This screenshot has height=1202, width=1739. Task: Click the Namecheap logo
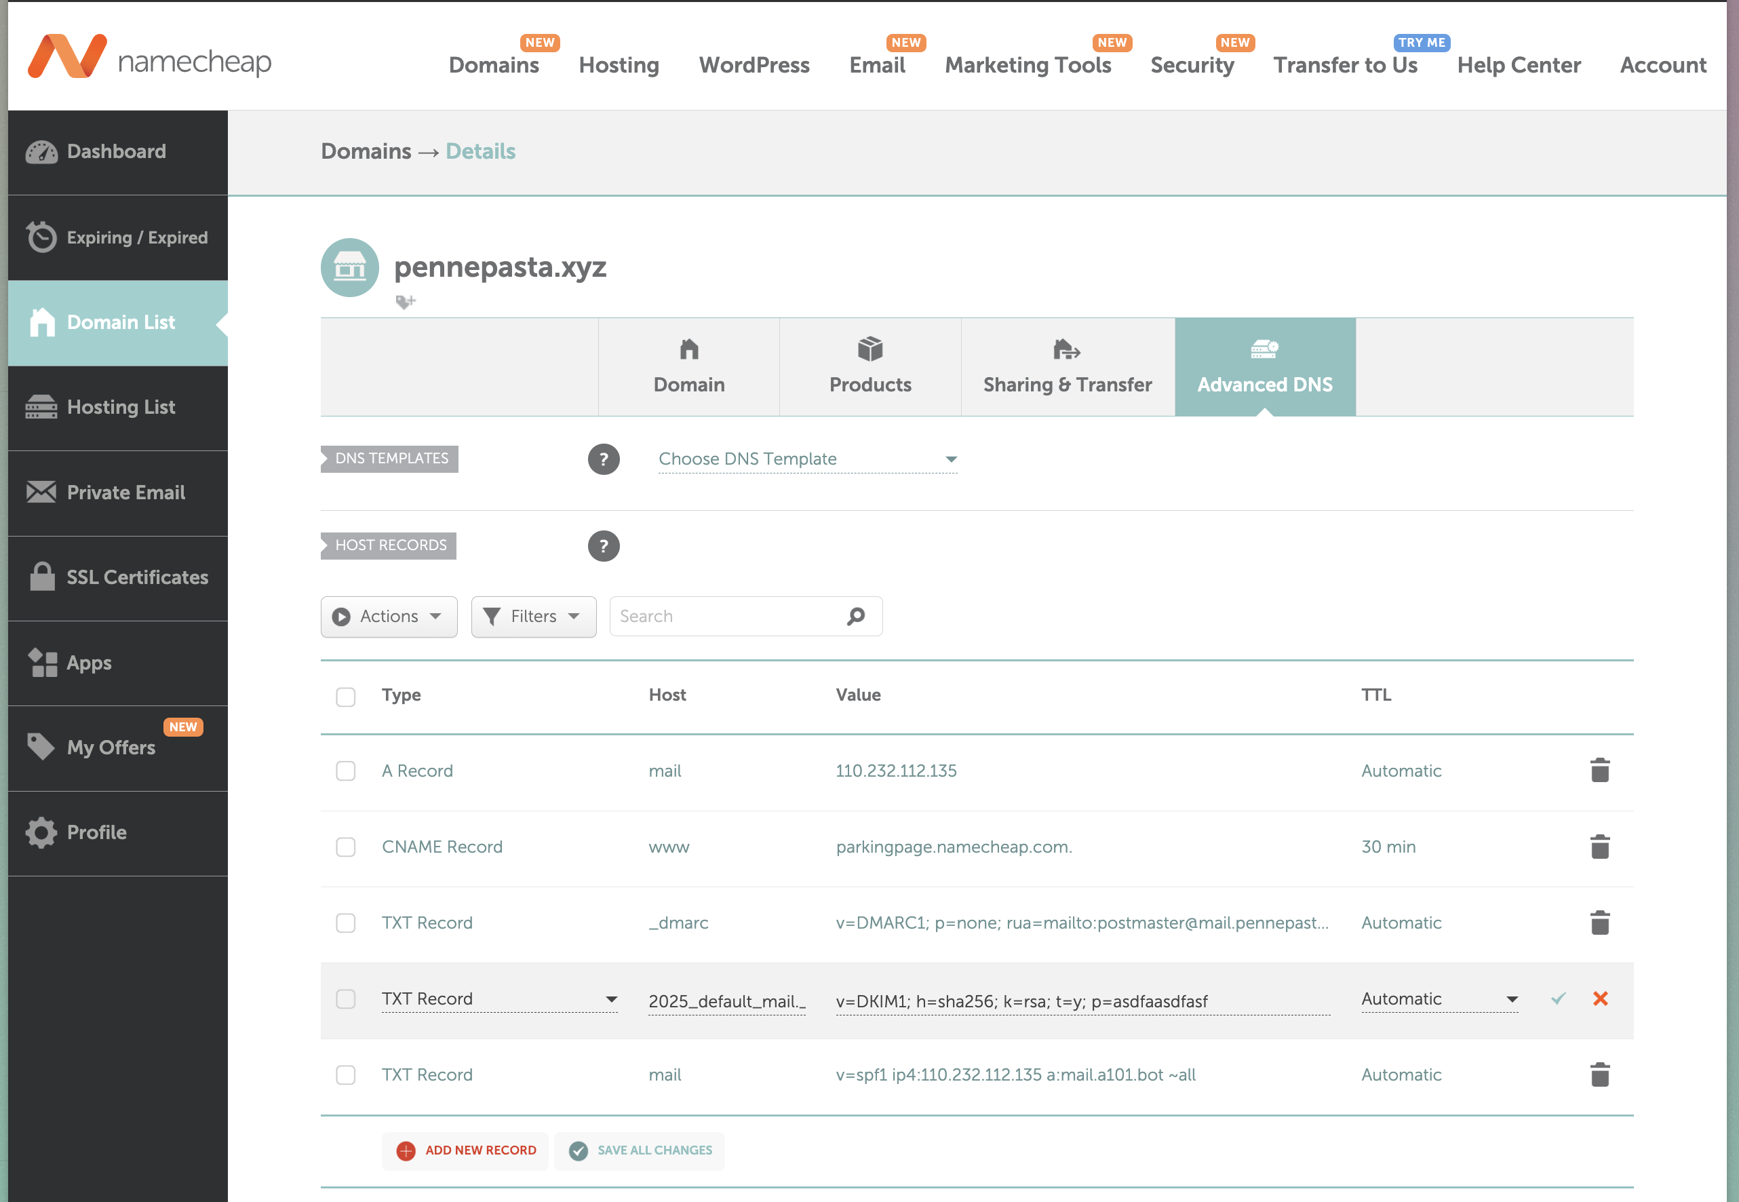(x=149, y=57)
